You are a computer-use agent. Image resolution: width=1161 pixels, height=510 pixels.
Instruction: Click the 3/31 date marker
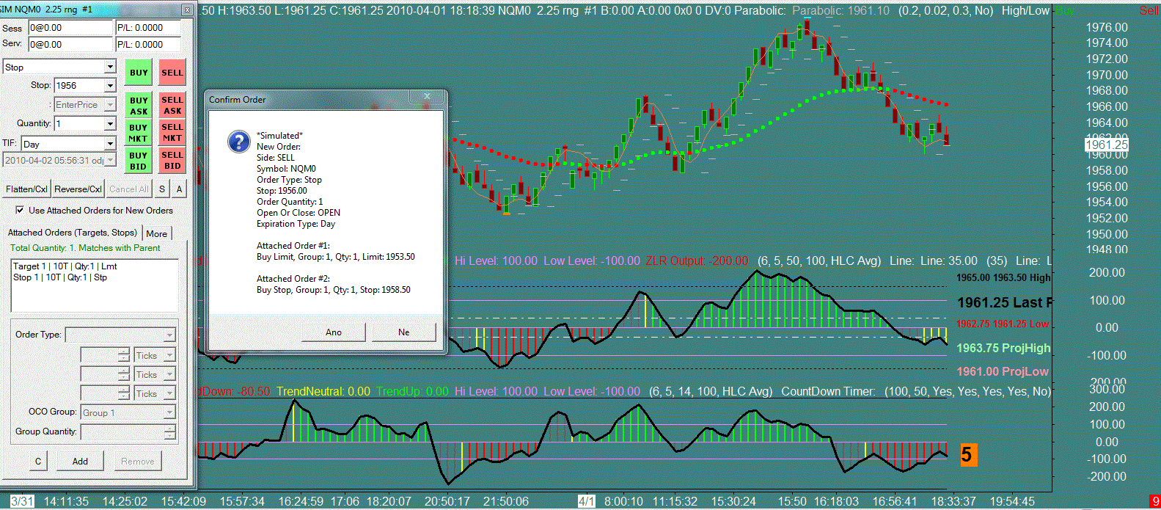tap(22, 501)
